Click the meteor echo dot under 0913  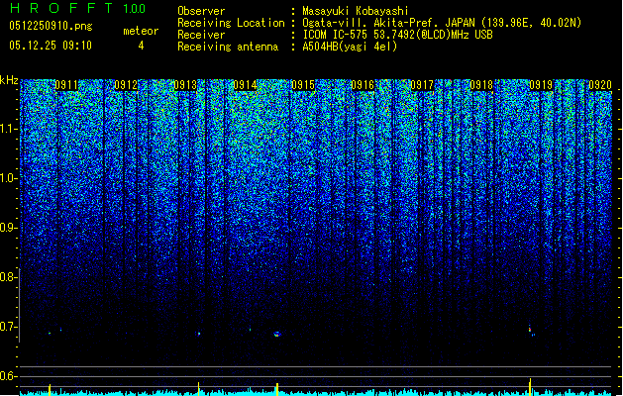198,334
